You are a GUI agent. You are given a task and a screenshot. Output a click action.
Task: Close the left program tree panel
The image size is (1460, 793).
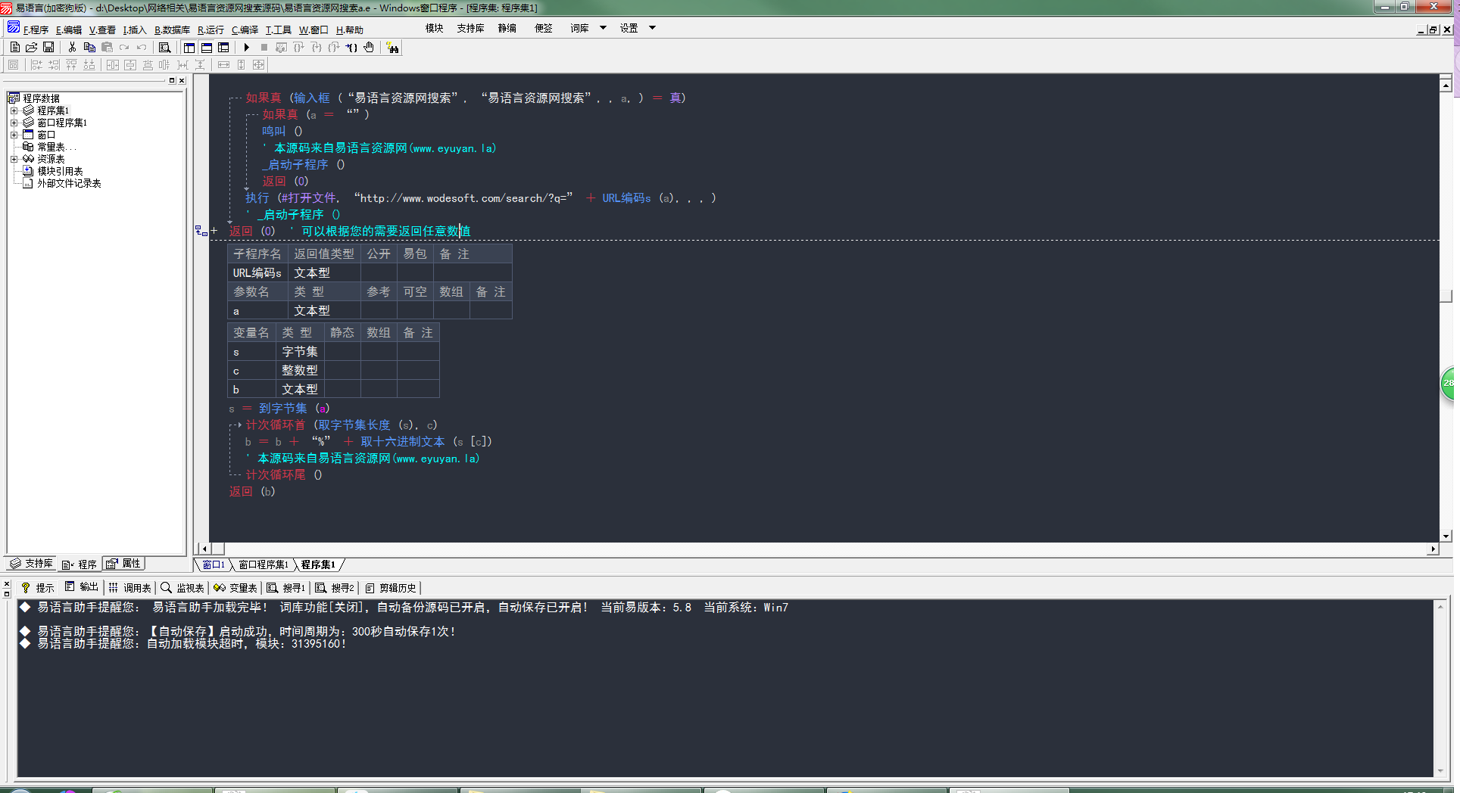pyautogui.click(x=182, y=80)
